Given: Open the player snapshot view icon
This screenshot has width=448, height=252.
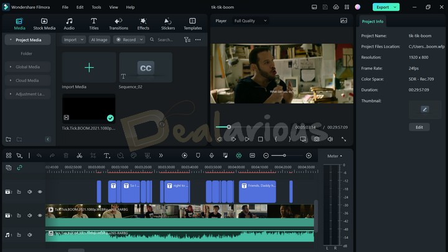Looking at the screenshot, I should point(343,21).
